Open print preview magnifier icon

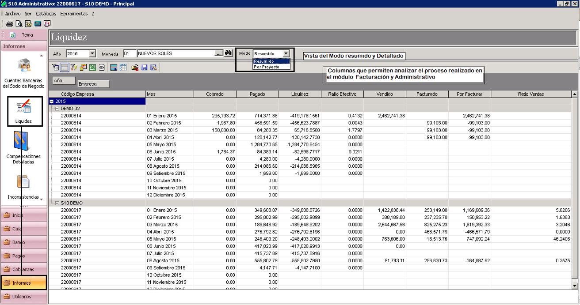tap(19, 24)
